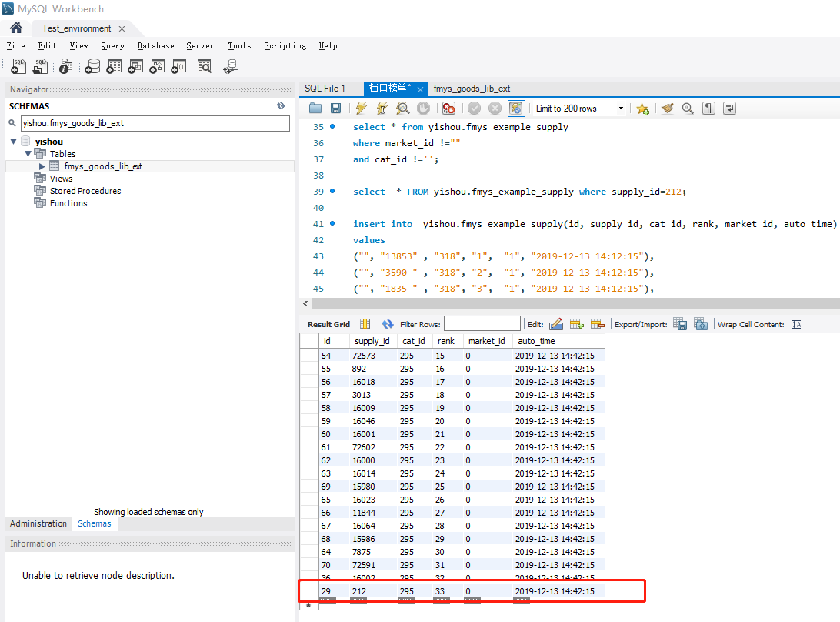Insert new row icon
Screen dimensions: 840x622
(x=577, y=324)
